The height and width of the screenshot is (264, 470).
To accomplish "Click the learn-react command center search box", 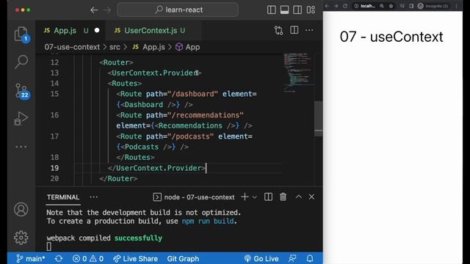I will coord(178,10).
